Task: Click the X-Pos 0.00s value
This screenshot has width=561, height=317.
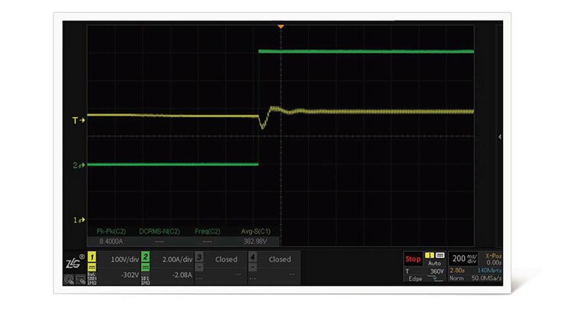Action: 494,263
